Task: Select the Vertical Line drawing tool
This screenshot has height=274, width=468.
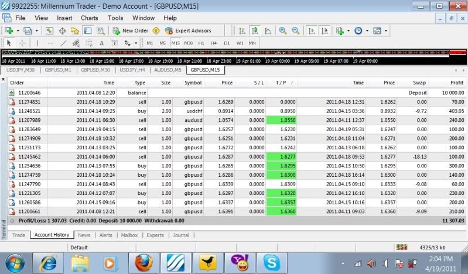Action: pyautogui.click(x=37, y=43)
